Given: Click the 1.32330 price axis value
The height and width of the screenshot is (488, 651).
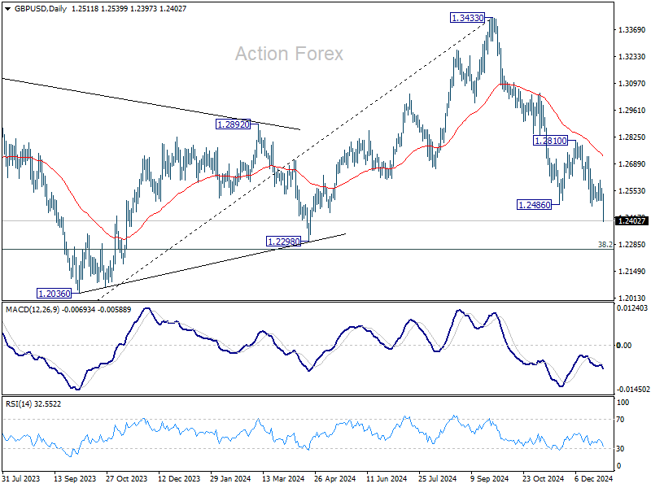Looking at the screenshot, I should (x=632, y=56).
